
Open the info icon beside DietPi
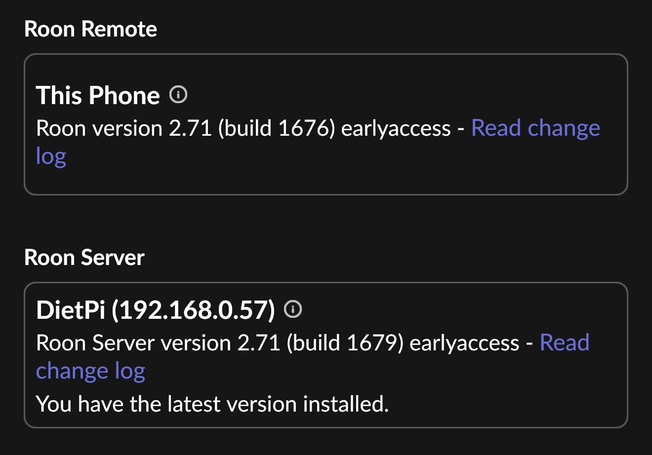coord(293,309)
